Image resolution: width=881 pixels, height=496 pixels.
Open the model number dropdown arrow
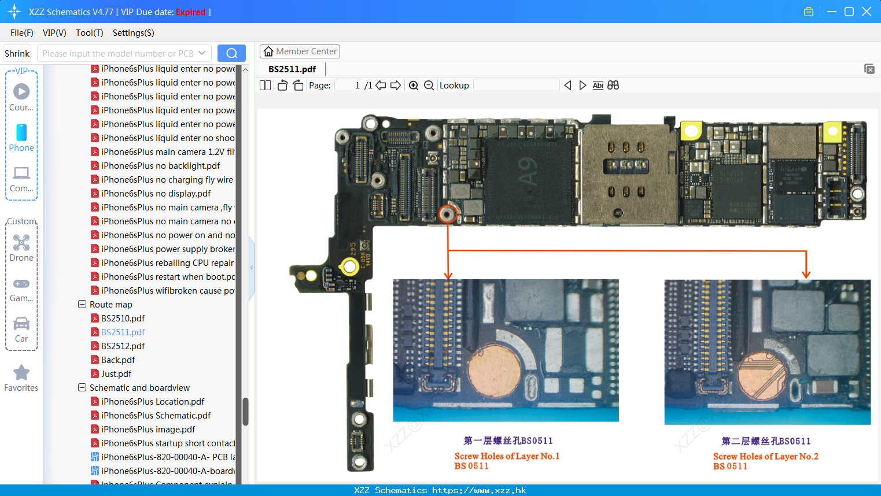[x=202, y=53]
